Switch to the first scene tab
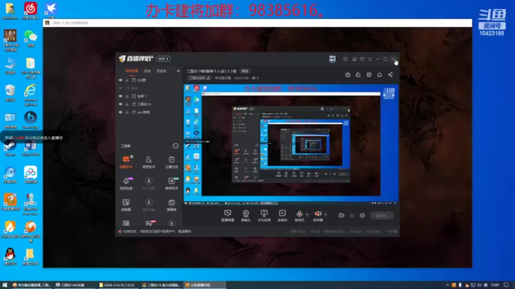The width and height of the screenshot is (515, 289). 132,71
